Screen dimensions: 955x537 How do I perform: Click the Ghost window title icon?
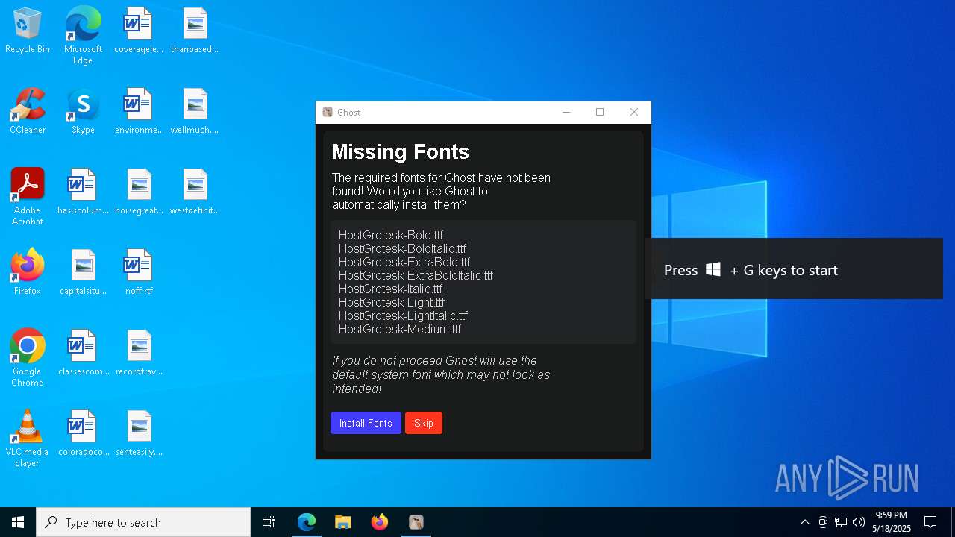point(328,113)
